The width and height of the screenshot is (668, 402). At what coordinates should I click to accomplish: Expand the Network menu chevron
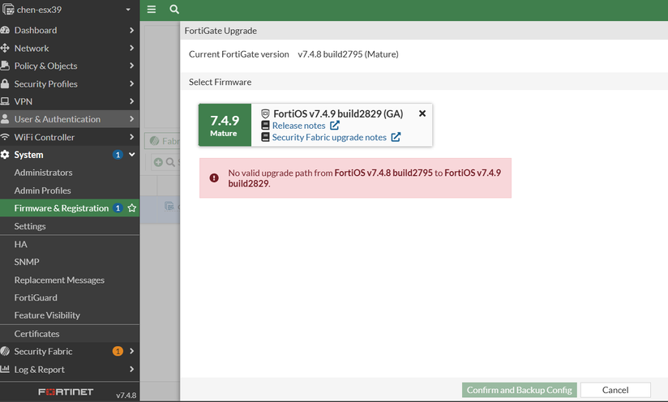coord(131,48)
